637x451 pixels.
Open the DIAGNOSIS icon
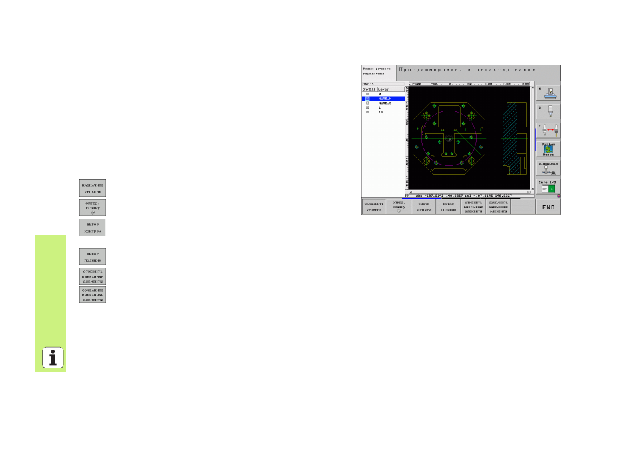click(548, 169)
